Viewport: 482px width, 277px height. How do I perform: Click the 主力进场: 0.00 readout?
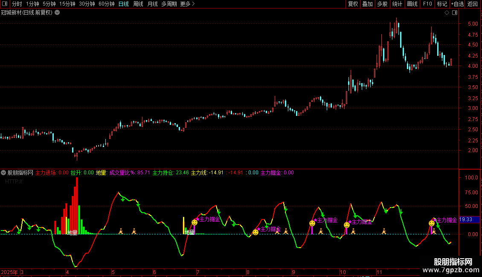point(52,173)
